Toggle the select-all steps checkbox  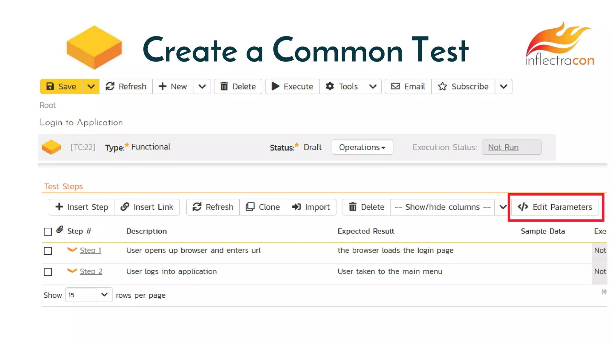coord(48,232)
